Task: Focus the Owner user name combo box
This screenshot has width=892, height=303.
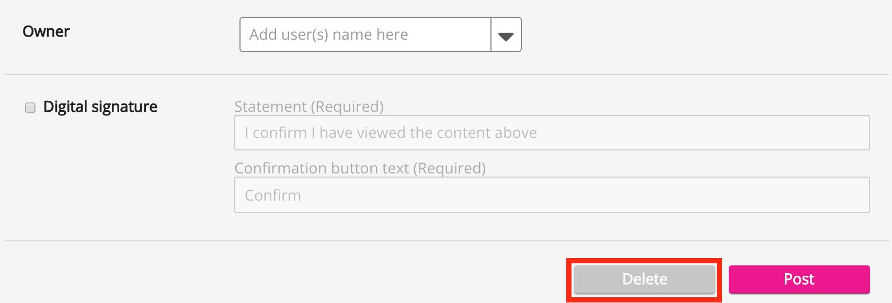Action: 365,35
